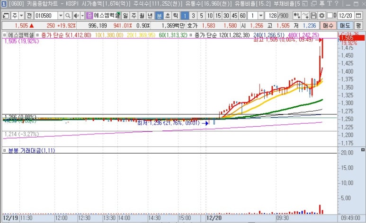
Task: Click the 12/20 date marker on time axis
Action: 214,218
